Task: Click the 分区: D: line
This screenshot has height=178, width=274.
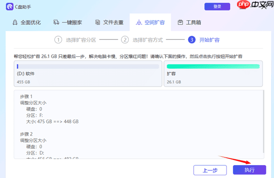Action: pyautogui.click(x=35, y=153)
